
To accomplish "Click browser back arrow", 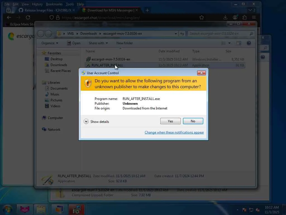I will [x=9, y=17].
